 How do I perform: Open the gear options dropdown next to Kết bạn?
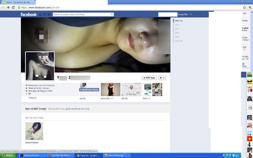pos(162,78)
